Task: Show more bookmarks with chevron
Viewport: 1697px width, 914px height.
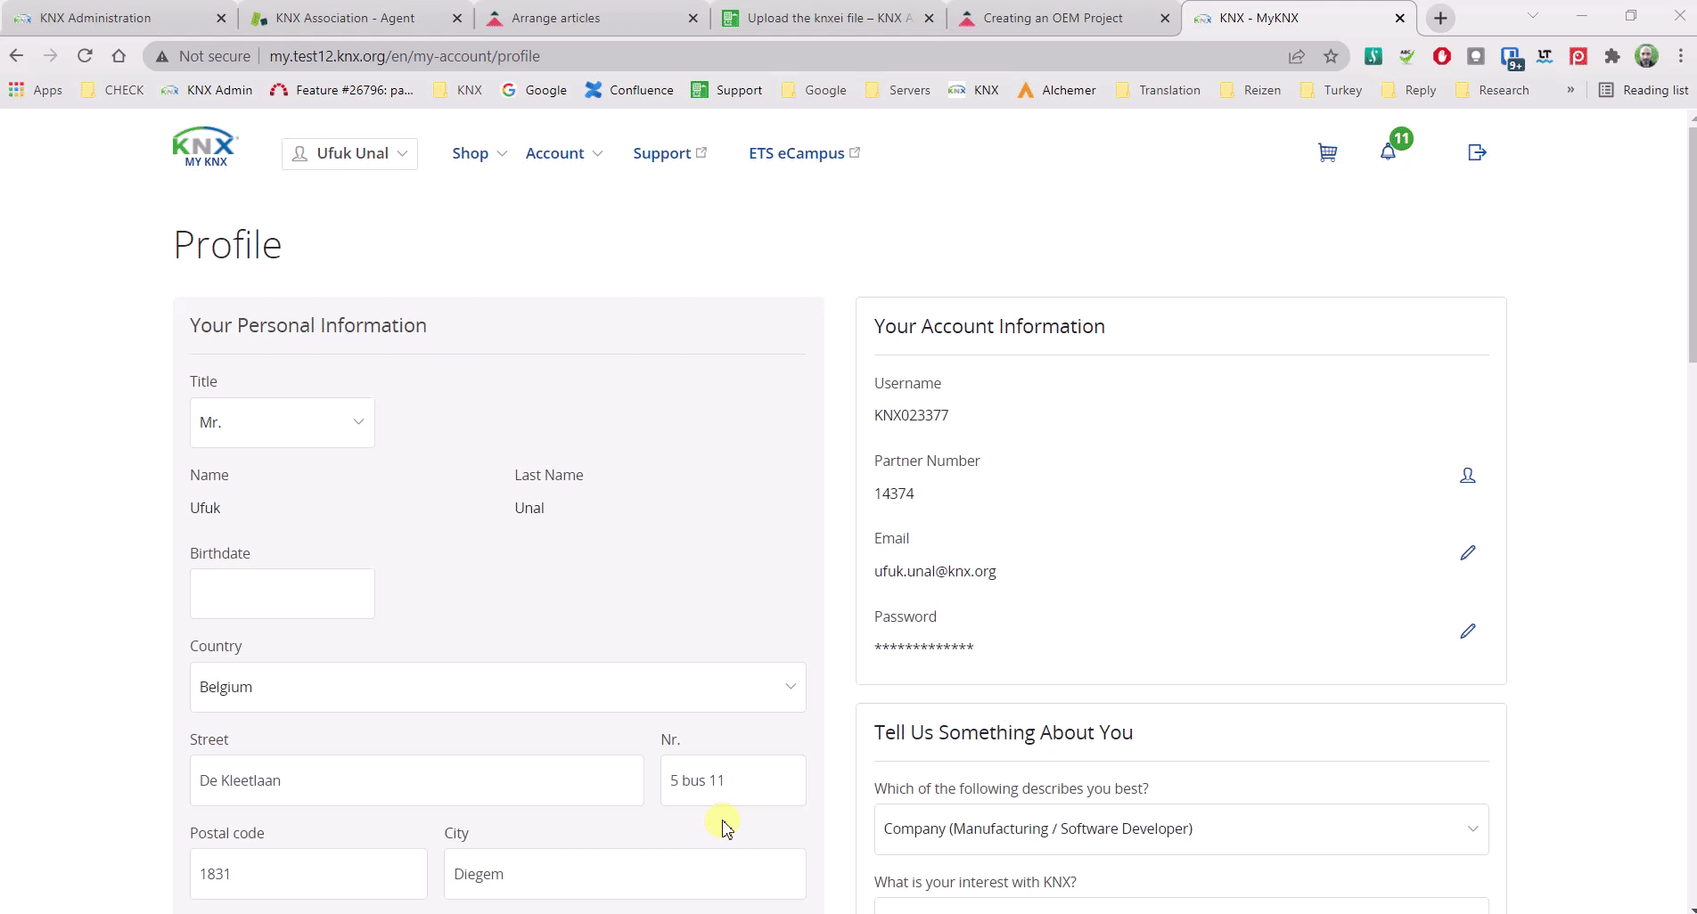Action: 1570,90
